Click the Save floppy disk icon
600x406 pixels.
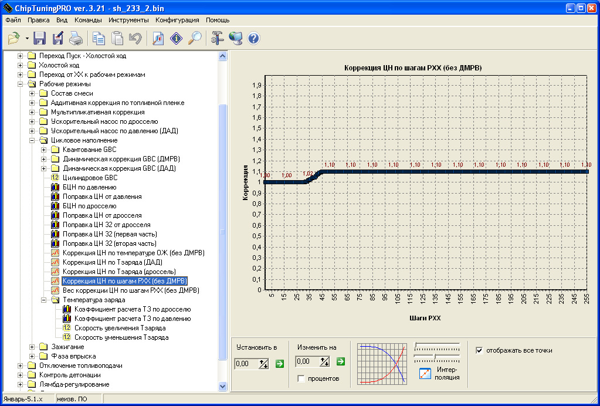point(40,39)
